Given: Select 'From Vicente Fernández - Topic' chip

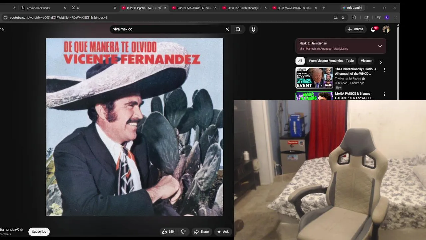Looking at the screenshot, I should pyautogui.click(x=331, y=61).
